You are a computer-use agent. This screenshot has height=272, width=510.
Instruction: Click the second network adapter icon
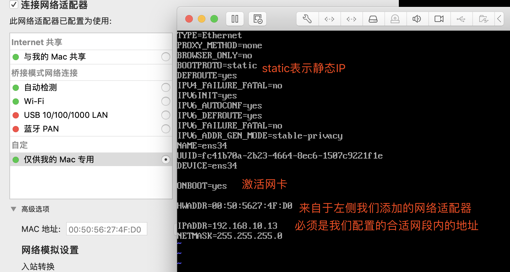click(x=351, y=19)
